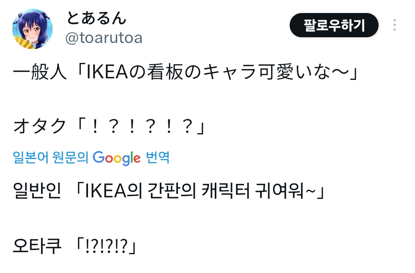Open the three-dot more options menu
The width and height of the screenshot is (415, 273).
[394, 25]
